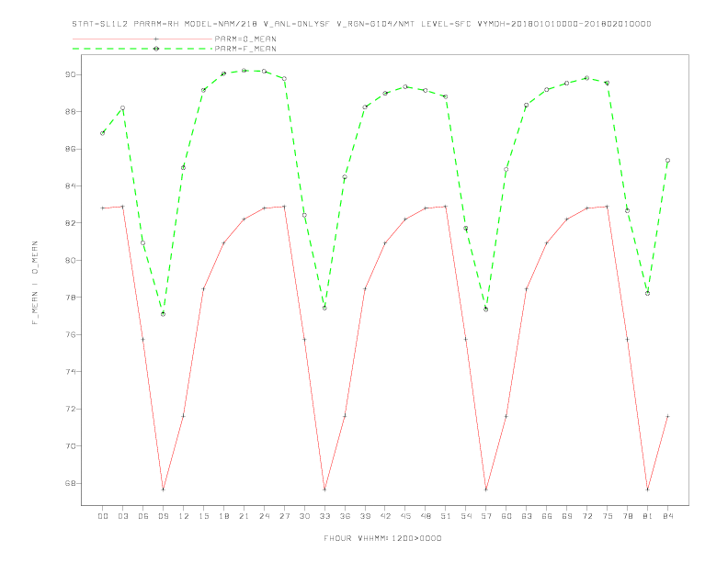Click the x-axis tick label 75
The image size is (728, 562).
click(x=608, y=516)
